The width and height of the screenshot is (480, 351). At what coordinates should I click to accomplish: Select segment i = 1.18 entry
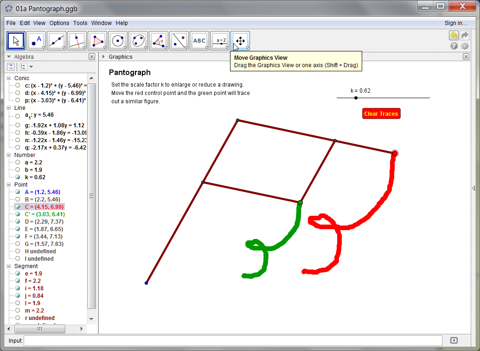point(34,288)
